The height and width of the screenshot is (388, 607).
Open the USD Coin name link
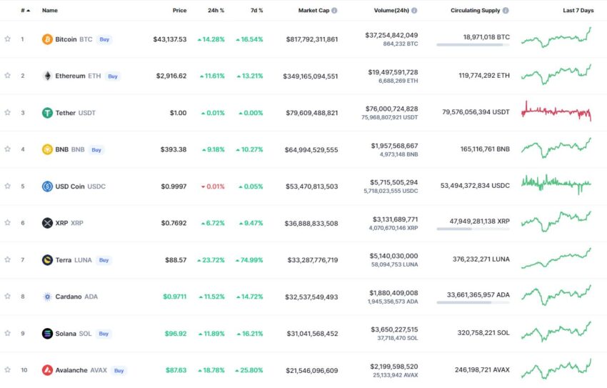click(70, 186)
